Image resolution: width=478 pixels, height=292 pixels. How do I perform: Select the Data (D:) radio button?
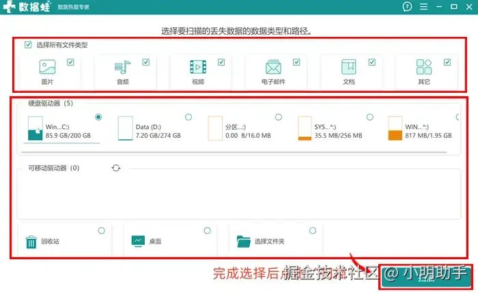tap(188, 117)
